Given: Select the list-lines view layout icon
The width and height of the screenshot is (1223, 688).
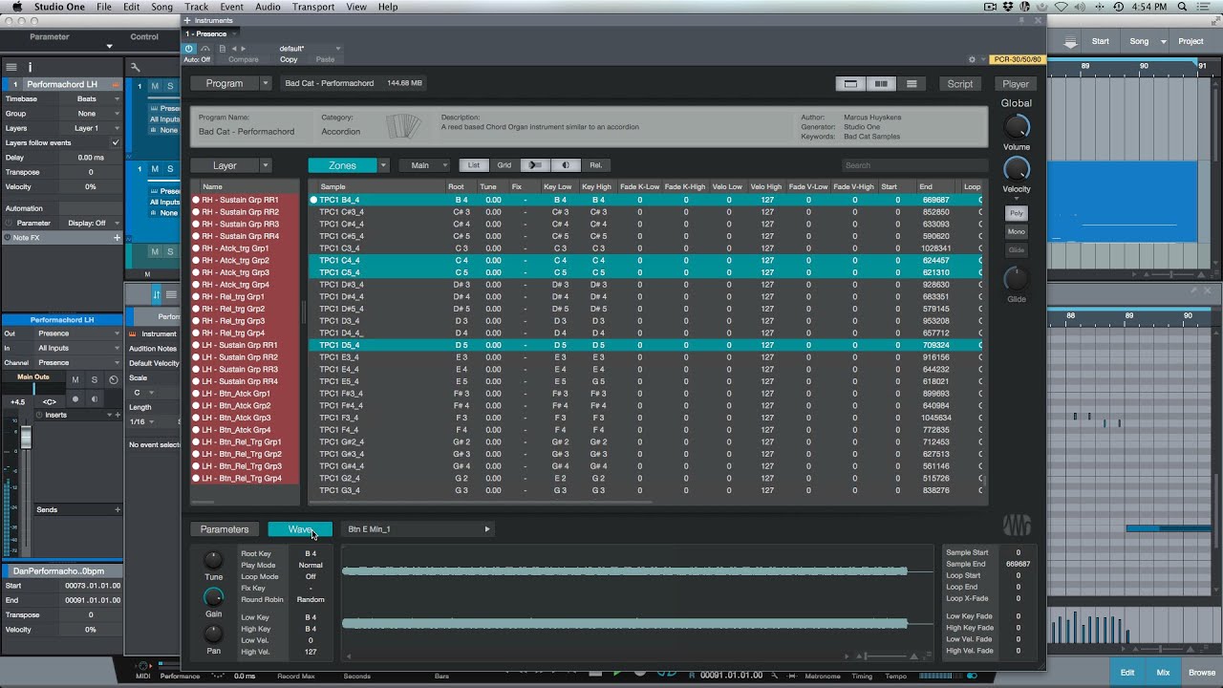Looking at the screenshot, I should 912,84.
